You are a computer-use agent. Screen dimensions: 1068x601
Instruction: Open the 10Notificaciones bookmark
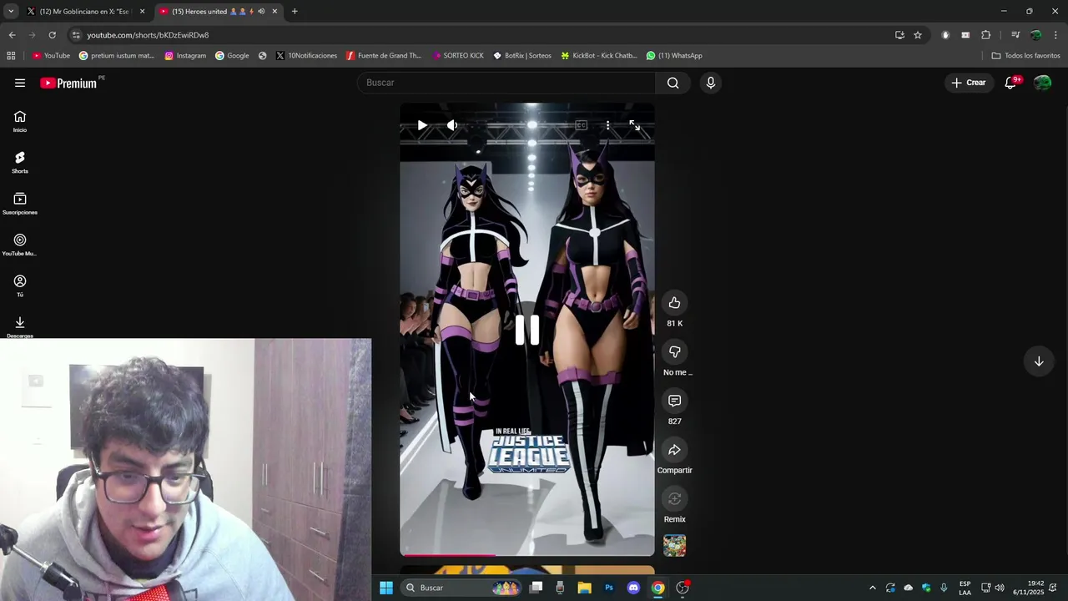click(306, 56)
